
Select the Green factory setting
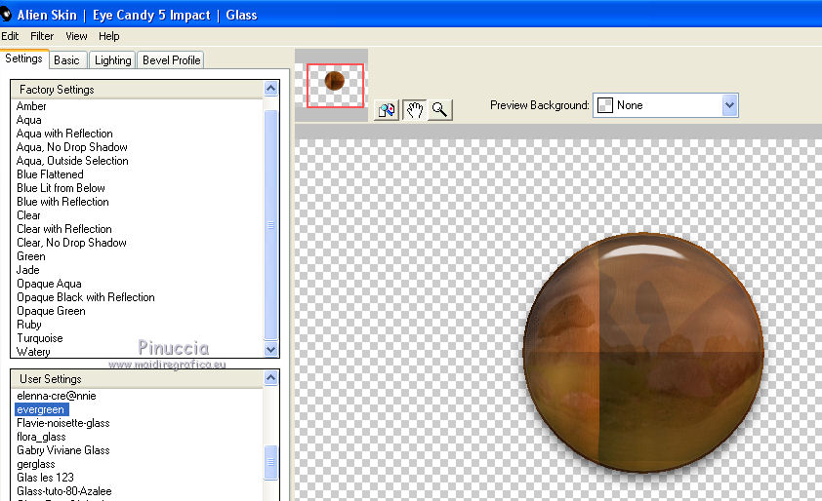click(x=31, y=256)
